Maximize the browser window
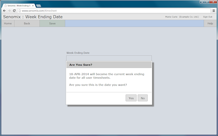This screenshot has width=218, height=136. 207,2
